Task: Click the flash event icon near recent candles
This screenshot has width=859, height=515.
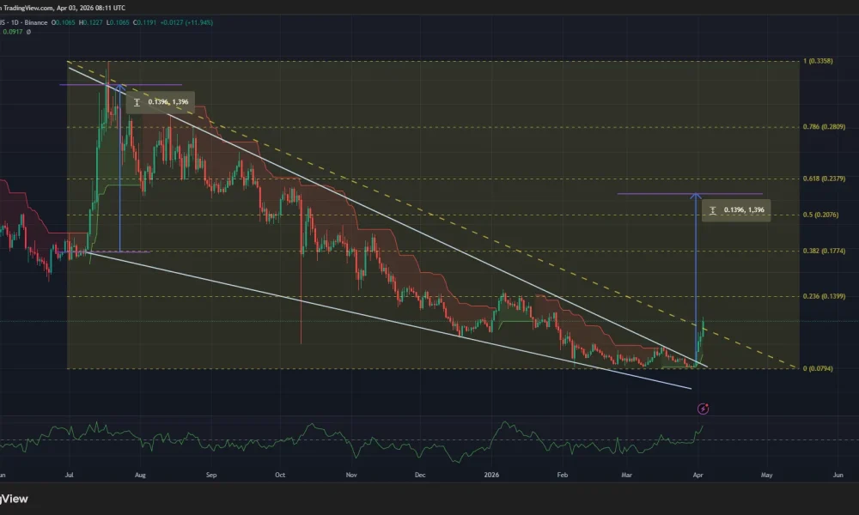Action: click(703, 409)
